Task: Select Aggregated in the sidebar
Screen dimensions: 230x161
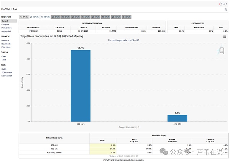Action: [7, 31]
